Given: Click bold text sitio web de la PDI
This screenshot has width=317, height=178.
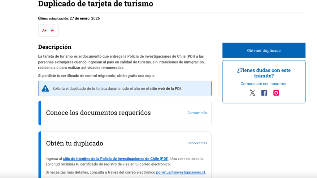Looking at the screenshot, I should pos(165,89).
